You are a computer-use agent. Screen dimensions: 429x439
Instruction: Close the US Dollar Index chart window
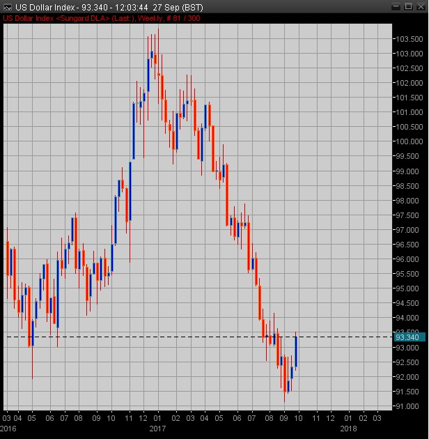[421, 6]
